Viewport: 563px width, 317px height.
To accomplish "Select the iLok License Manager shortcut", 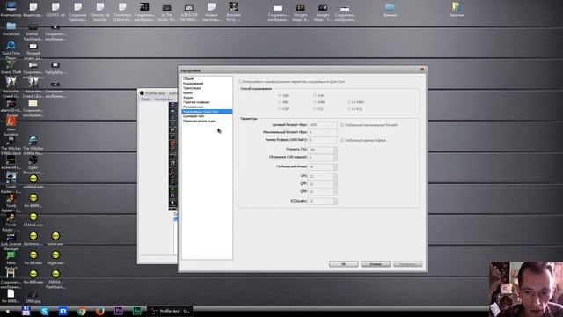I will click(x=11, y=241).
